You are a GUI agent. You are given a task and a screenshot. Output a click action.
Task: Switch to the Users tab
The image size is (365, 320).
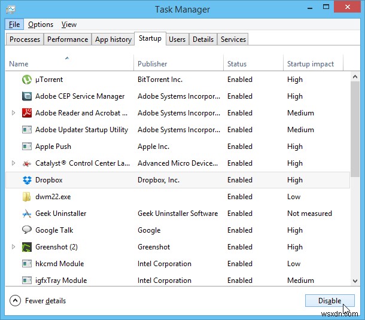(x=177, y=39)
